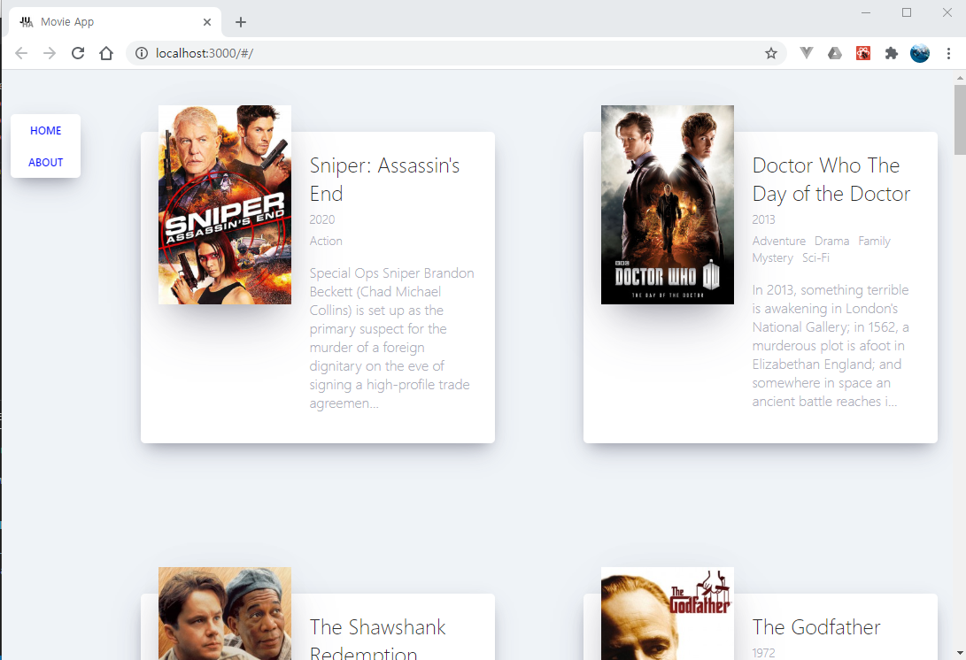966x660 pixels.
Task: Click the Doctor Who The Day of the Doctor title
Action: pos(831,180)
